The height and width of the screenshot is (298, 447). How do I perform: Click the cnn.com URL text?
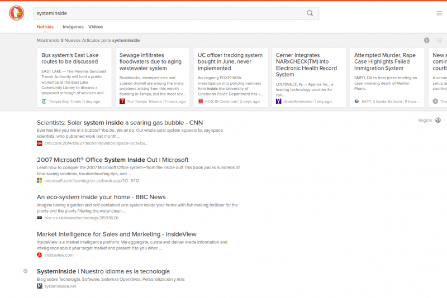click(x=96, y=143)
